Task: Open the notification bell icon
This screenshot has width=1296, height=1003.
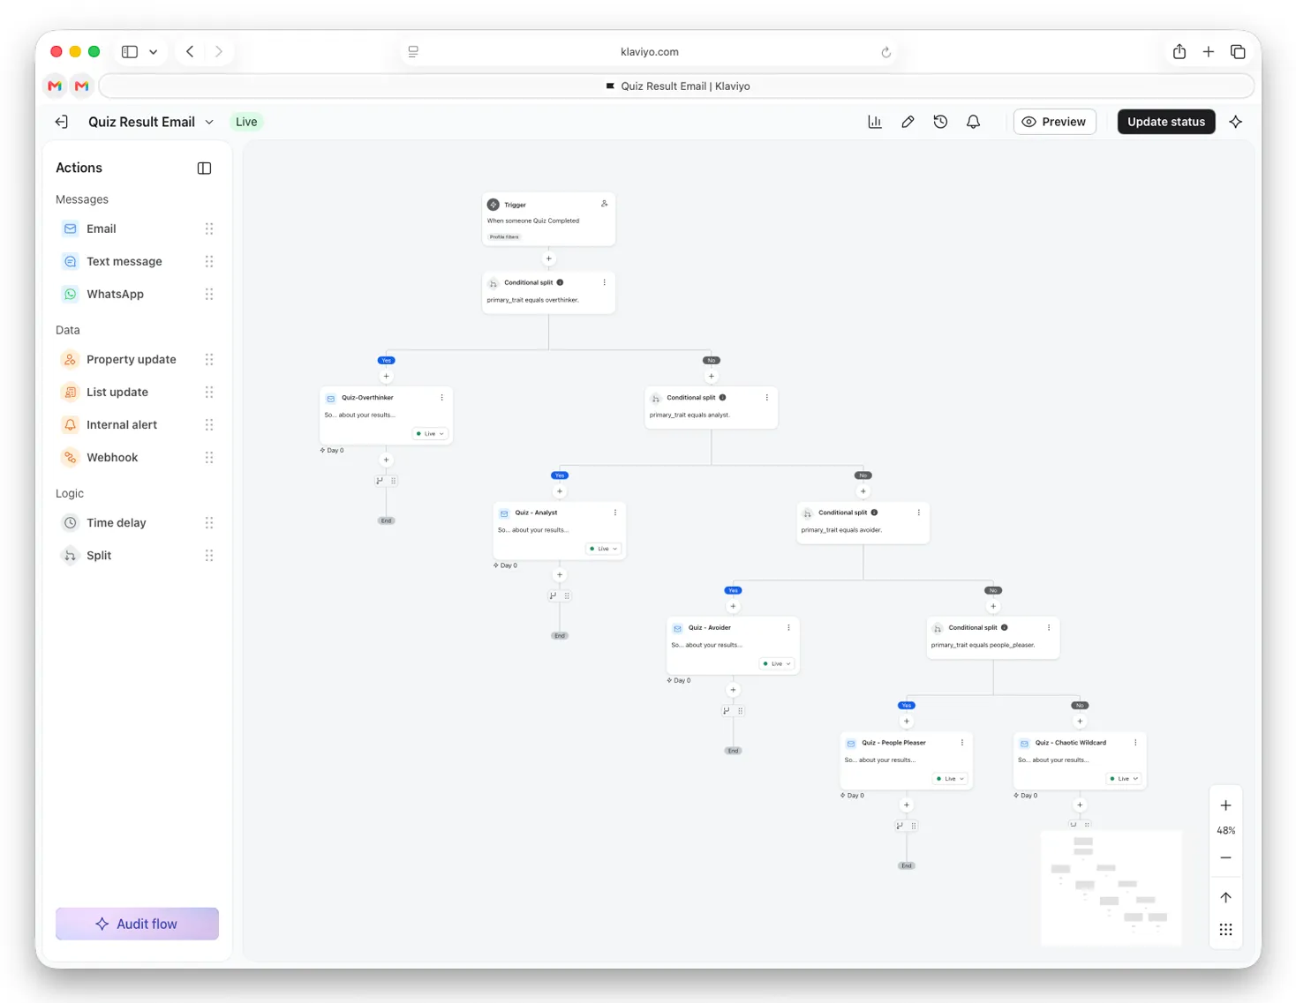Action: tap(973, 122)
